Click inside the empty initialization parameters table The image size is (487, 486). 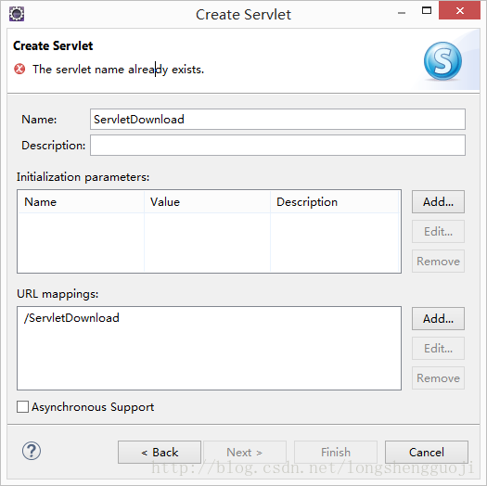click(209, 242)
